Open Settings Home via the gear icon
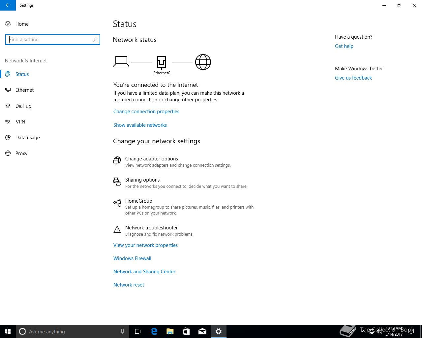 click(x=8, y=24)
